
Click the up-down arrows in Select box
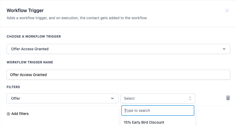[190, 98]
